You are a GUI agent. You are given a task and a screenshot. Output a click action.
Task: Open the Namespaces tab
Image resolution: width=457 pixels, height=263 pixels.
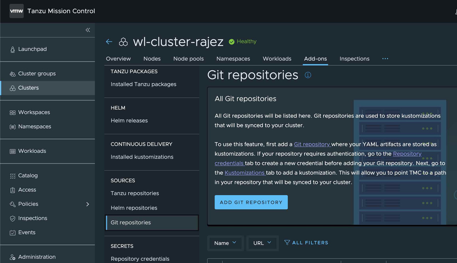[x=233, y=59]
